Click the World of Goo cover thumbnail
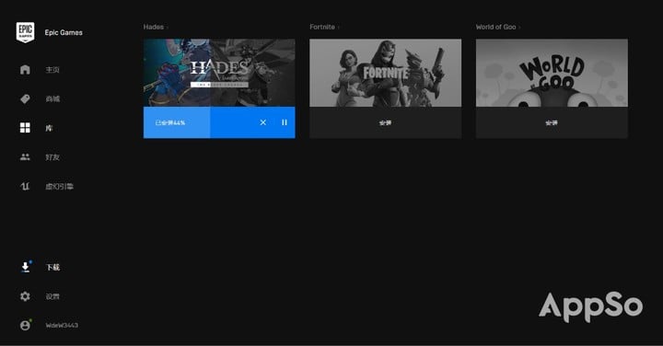 pyautogui.click(x=552, y=73)
